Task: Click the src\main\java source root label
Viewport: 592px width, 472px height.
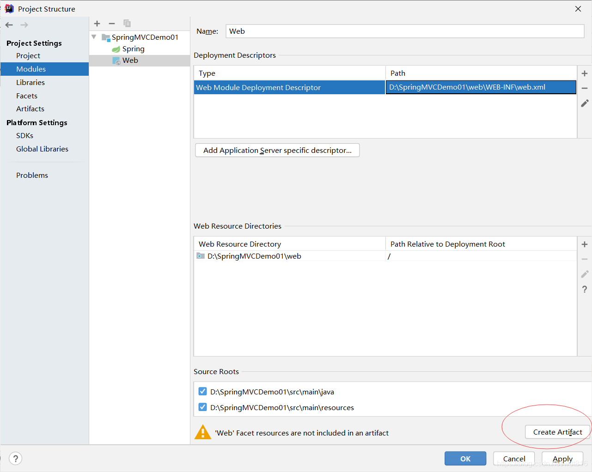Action: point(272,392)
